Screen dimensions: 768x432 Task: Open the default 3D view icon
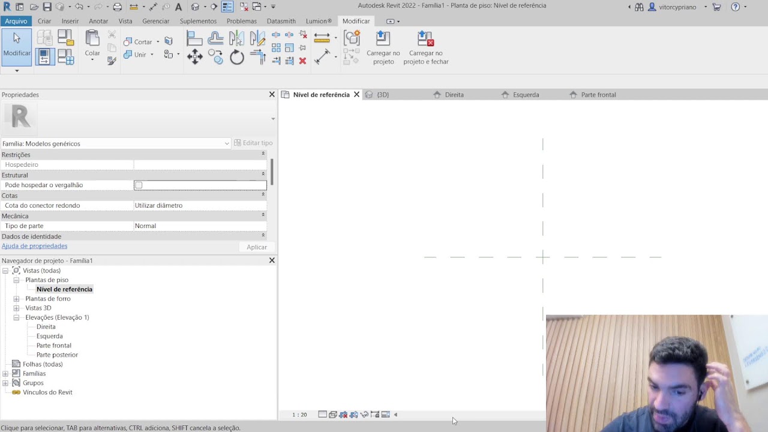click(195, 7)
